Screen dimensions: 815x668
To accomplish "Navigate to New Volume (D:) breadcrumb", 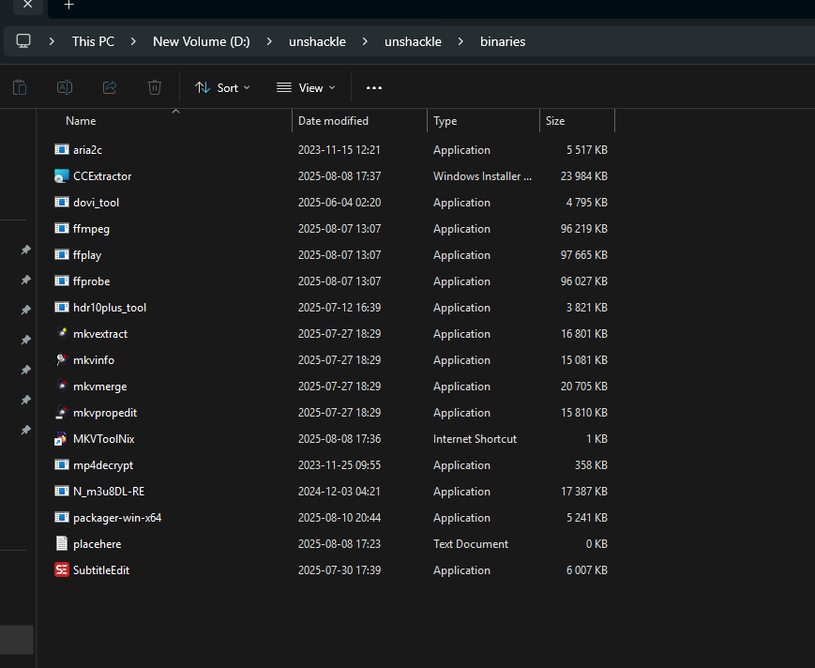I will [201, 41].
